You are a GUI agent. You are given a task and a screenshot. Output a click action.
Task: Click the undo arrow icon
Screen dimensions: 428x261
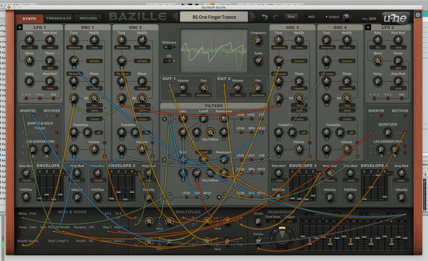[x=265, y=17]
